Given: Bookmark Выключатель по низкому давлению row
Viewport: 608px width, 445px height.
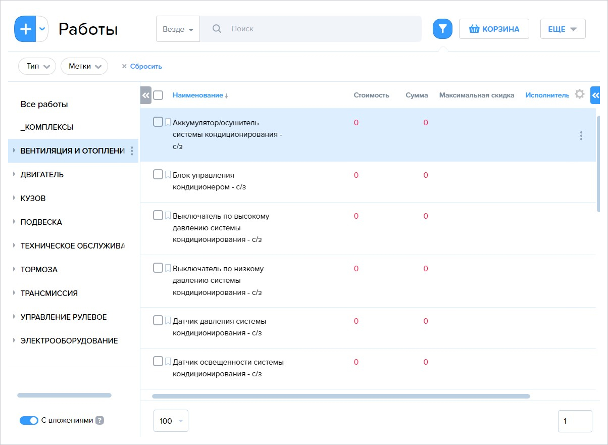Looking at the screenshot, I should pos(168,268).
